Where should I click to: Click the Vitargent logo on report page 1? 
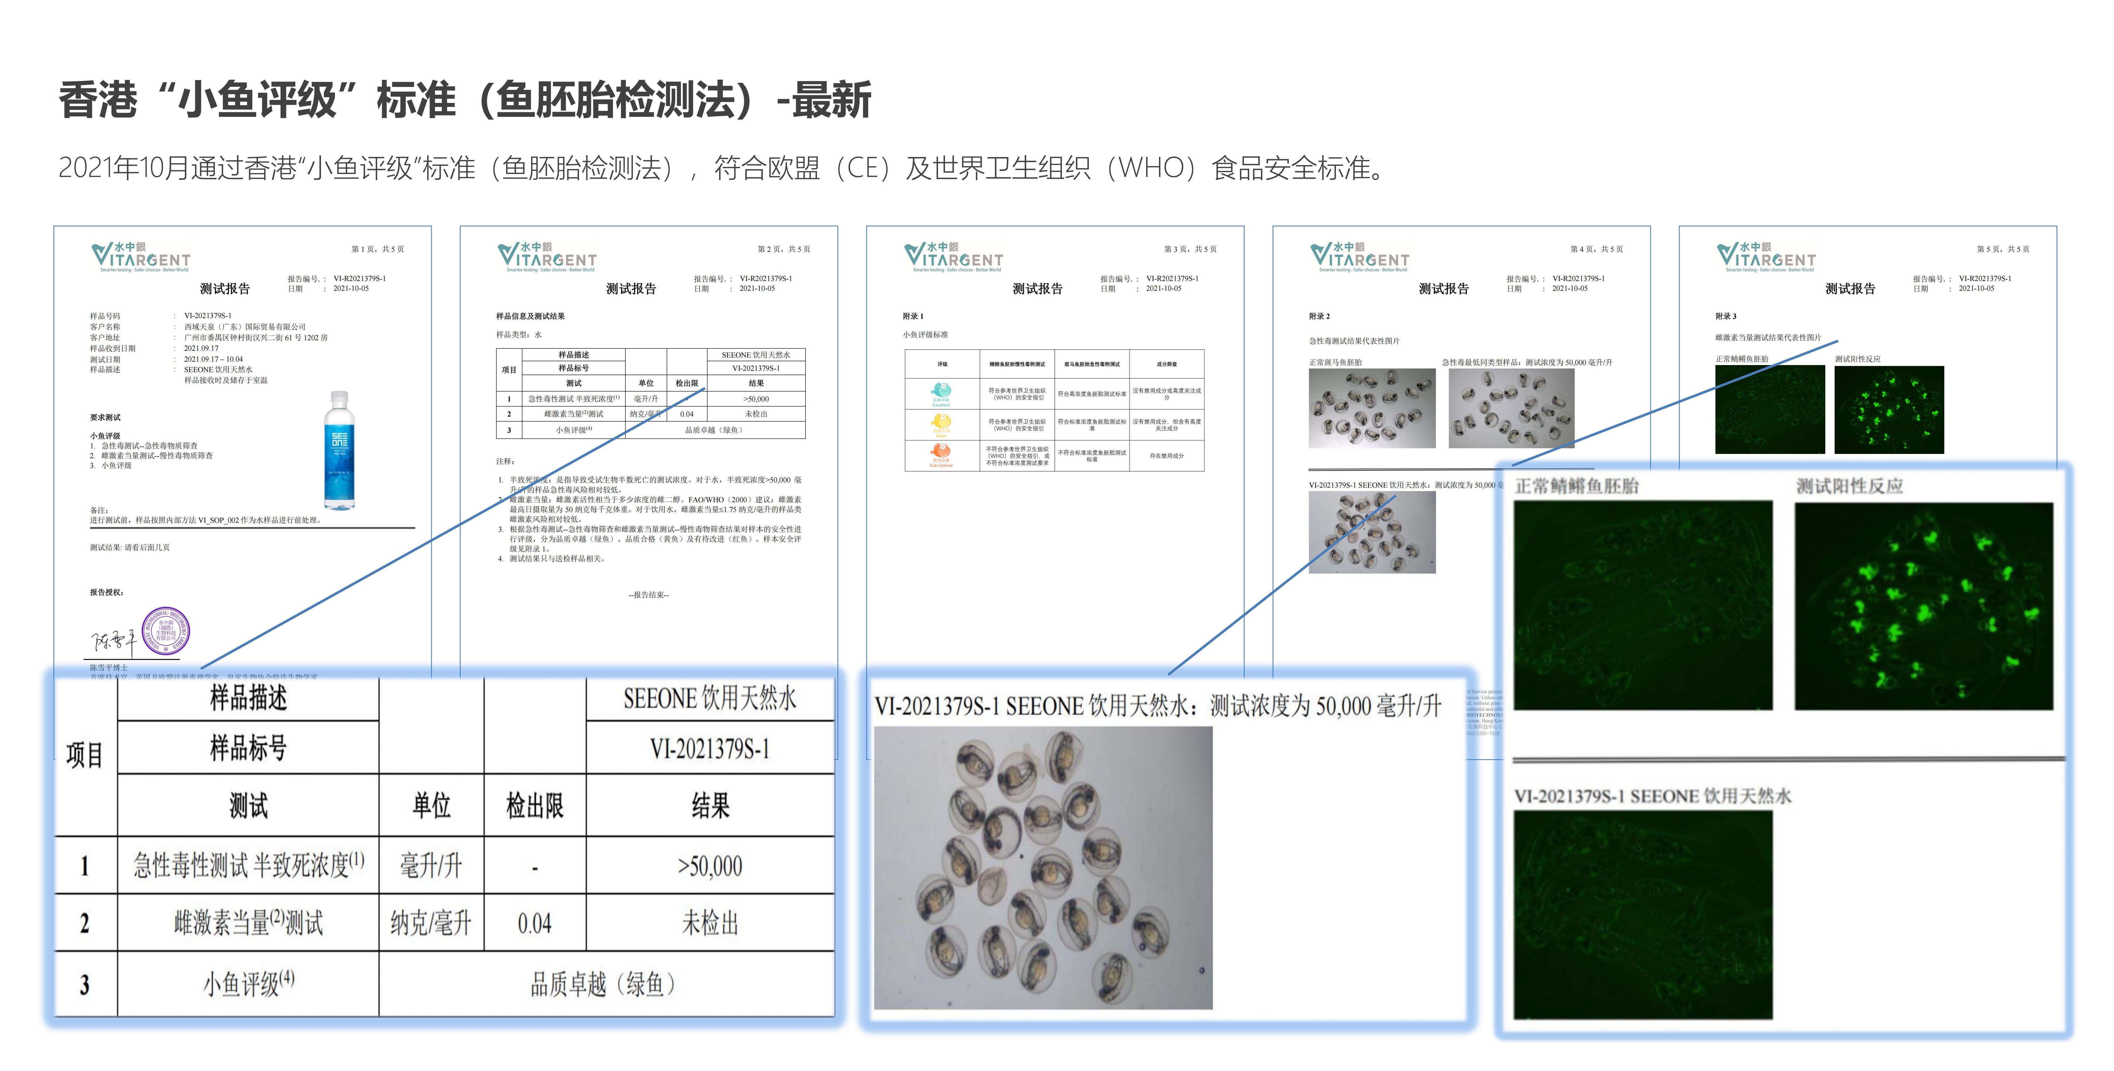(141, 257)
